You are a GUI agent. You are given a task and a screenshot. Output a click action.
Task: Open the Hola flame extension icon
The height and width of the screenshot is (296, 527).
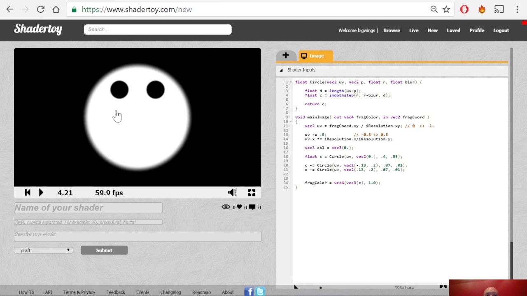(482, 9)
